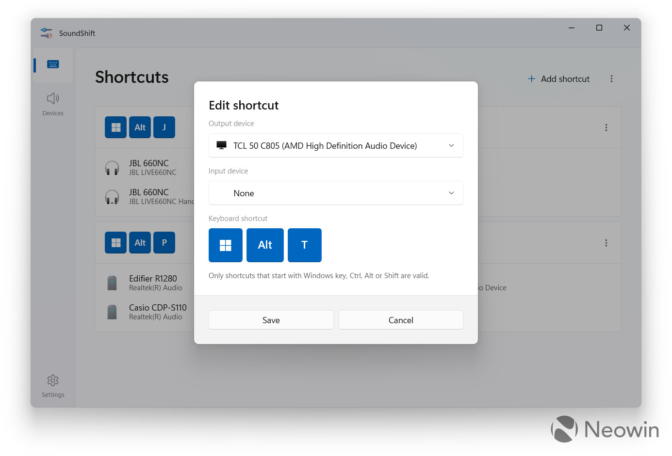The width and height of the screenshot is (672, 456).
Task: Click Add shortcut
Action: click(x=558, y=79)
